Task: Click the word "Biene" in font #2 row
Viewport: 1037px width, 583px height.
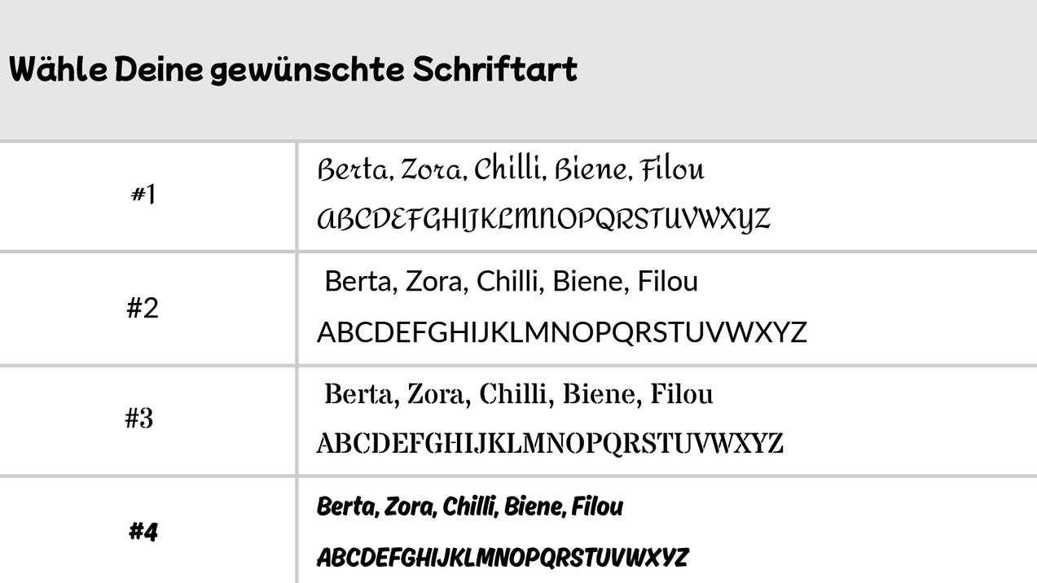Action: tap(587, 282)
